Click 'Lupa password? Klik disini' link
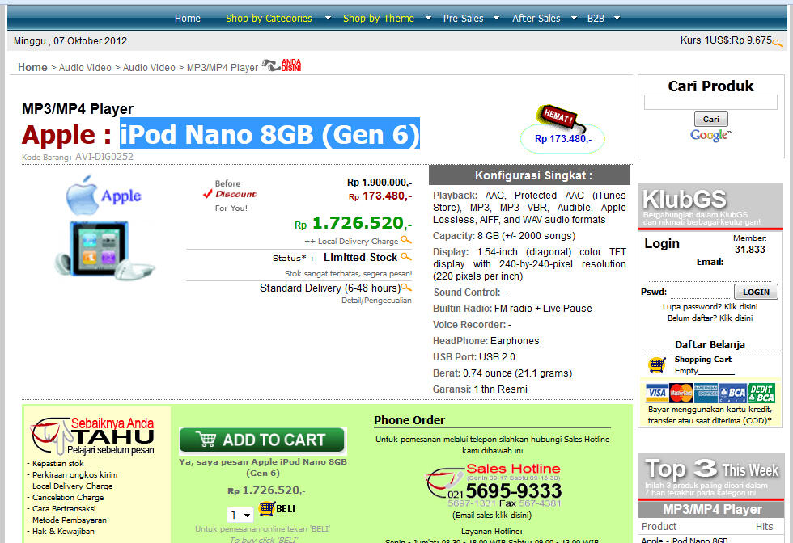This screenshot has width=793, height=543. [x=710, y=306]
